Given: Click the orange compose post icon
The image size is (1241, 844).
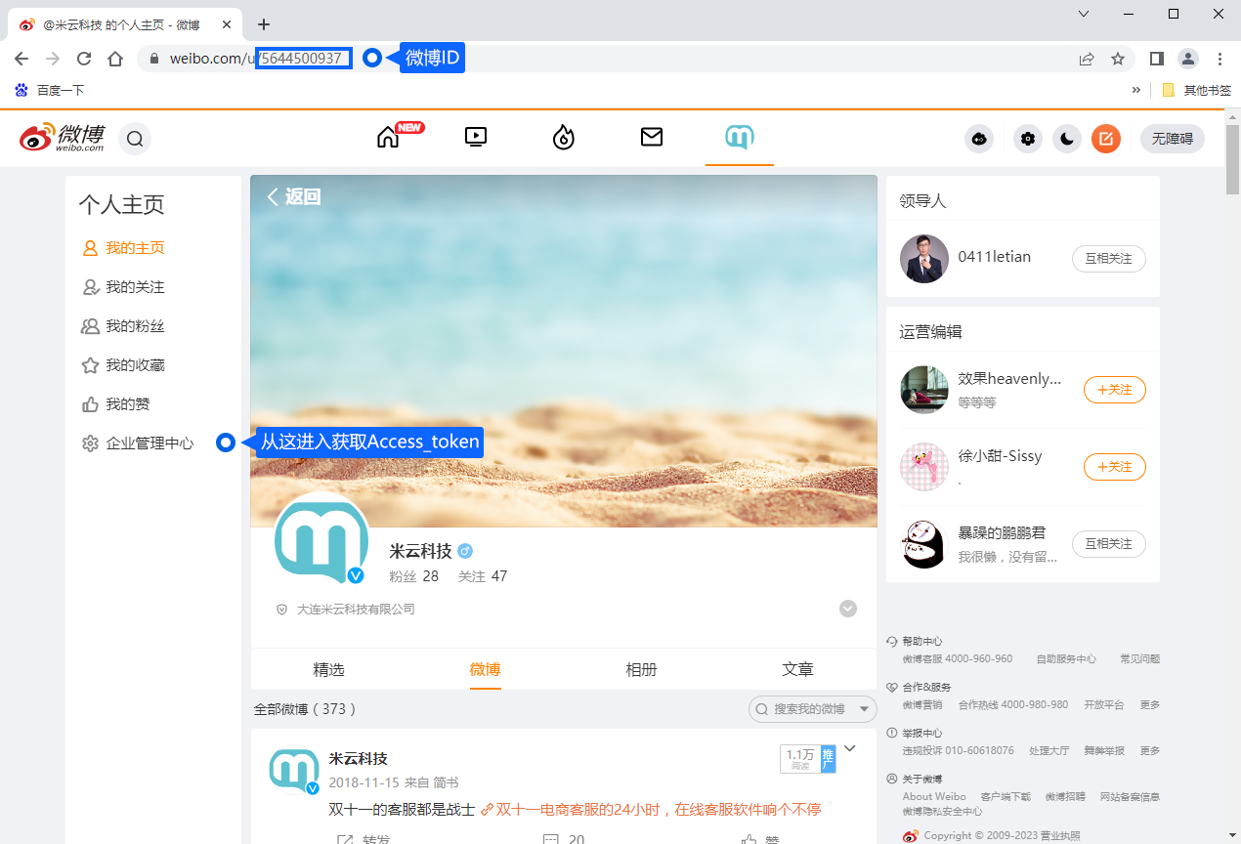Looking at the screenshot, I should coord(1106,139).
